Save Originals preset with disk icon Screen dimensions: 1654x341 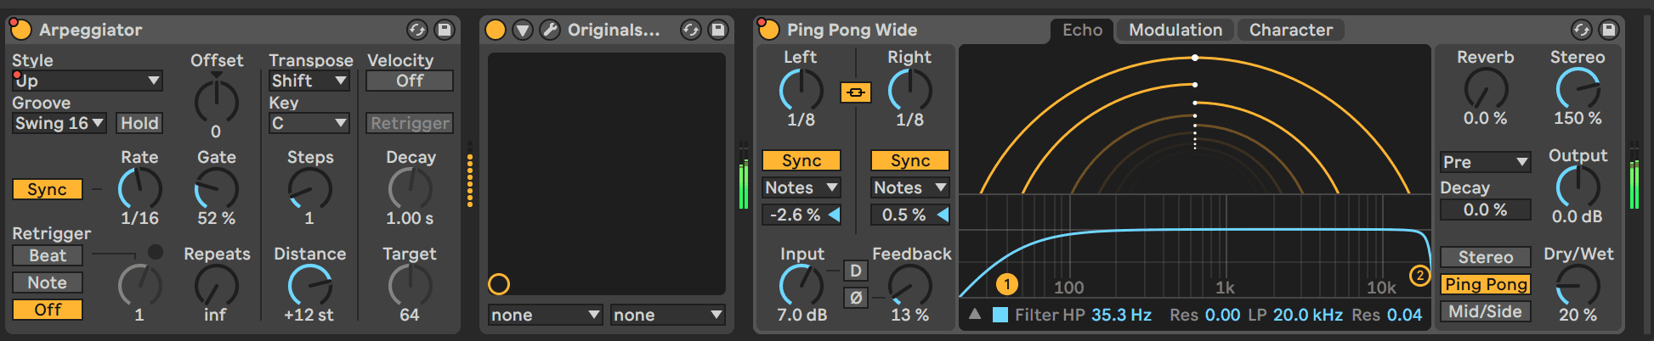718,30
